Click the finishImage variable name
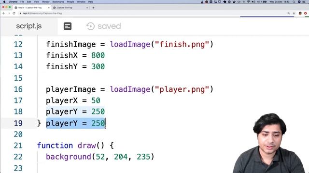Viewport: 309px width, 173px height. coord(71,44)
